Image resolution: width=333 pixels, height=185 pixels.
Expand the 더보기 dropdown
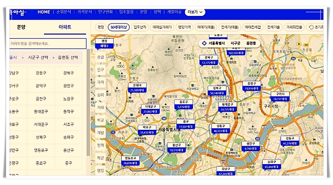pyautogui.click(x=195, y=12)
